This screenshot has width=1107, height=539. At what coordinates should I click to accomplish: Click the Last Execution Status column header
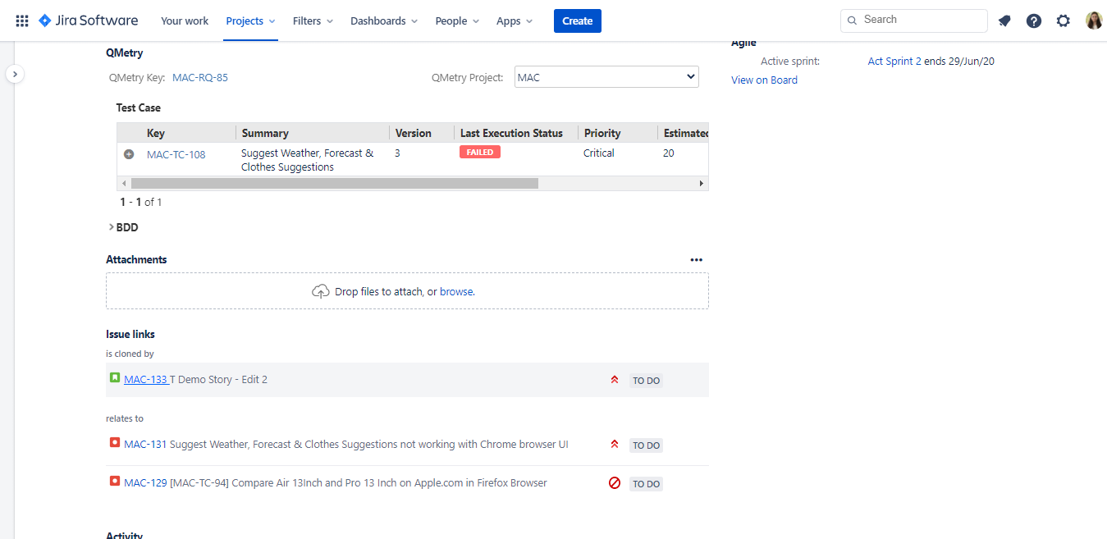[x=512, y=133]
